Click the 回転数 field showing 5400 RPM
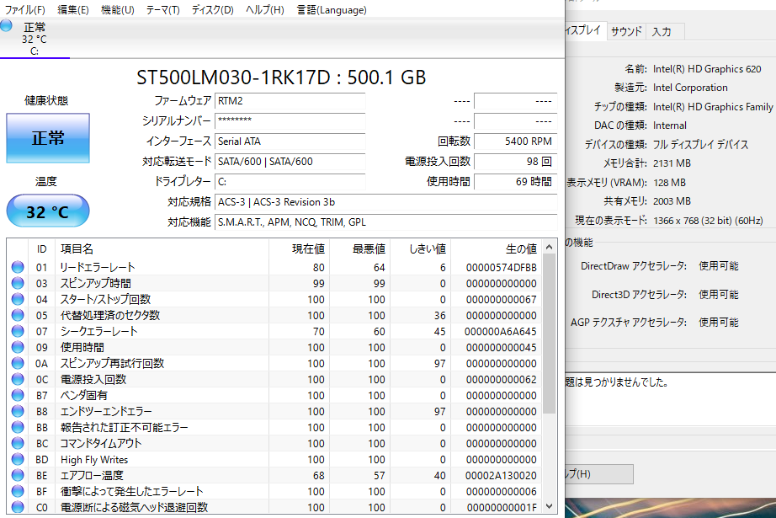 pos(516,142)
